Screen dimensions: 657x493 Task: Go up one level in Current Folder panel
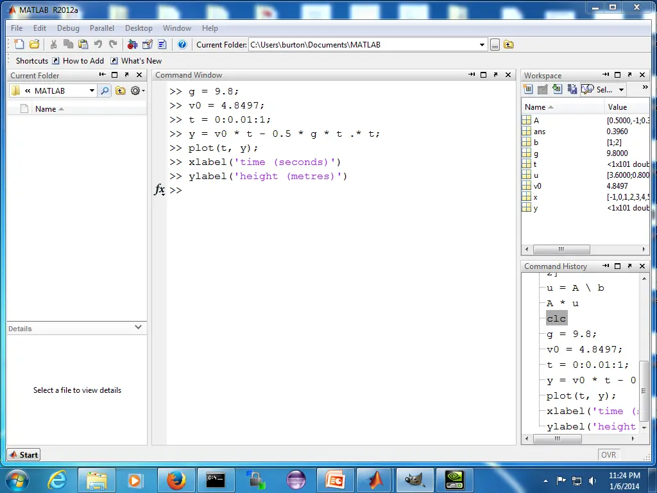(120, 91)
